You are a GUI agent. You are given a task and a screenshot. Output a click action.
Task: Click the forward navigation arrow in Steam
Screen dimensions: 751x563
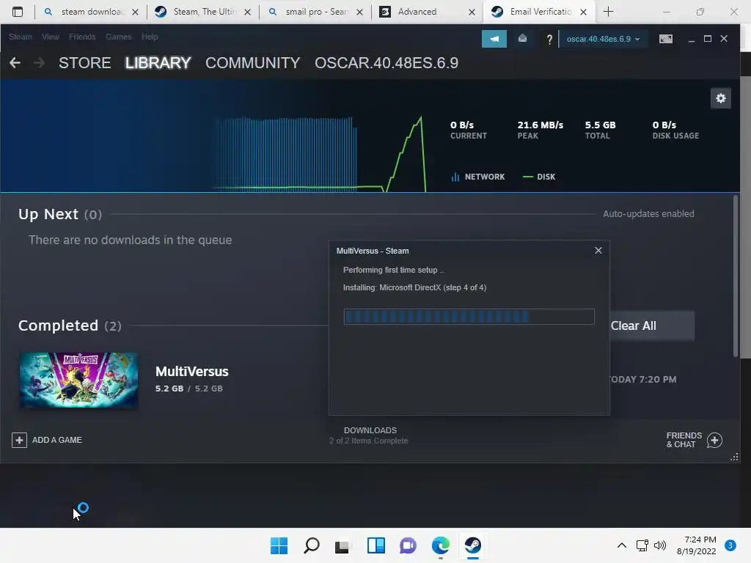[40, 63]
